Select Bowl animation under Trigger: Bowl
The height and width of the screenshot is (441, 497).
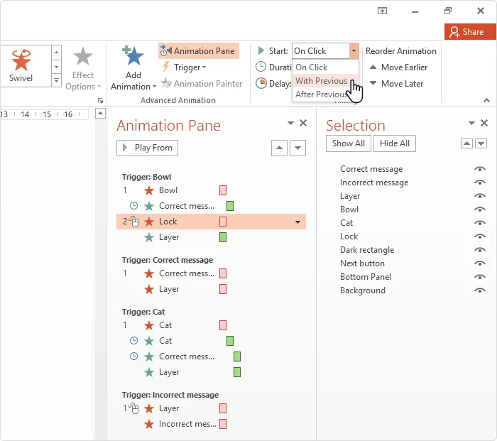pyautogui.click(x=211, y=190)
